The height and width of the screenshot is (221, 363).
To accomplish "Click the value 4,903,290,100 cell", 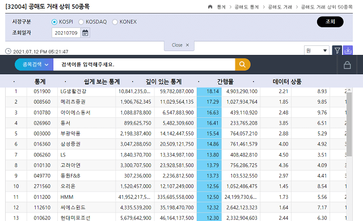I will click(240, 91).
